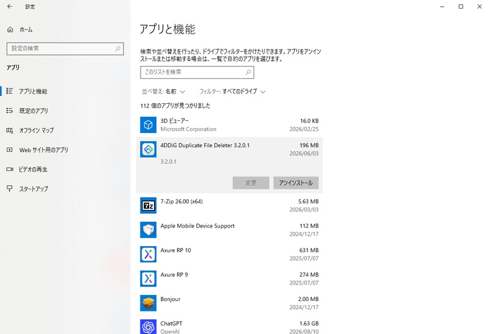Click the 2026/06/03 install date
Image resolution: width=489 pixels, height=334 pixels.
coord(304,153)
